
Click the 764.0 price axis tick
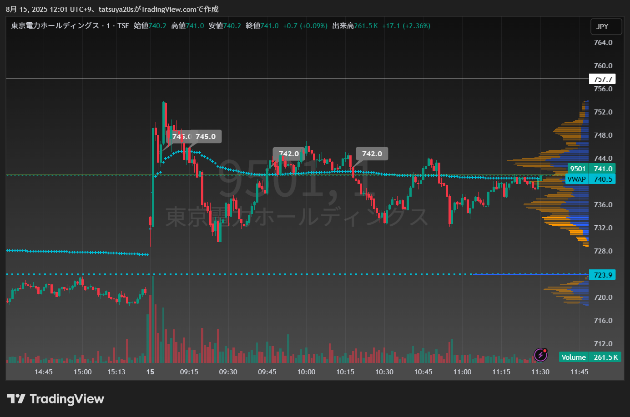pyautogui.click(x=603, y=43)
